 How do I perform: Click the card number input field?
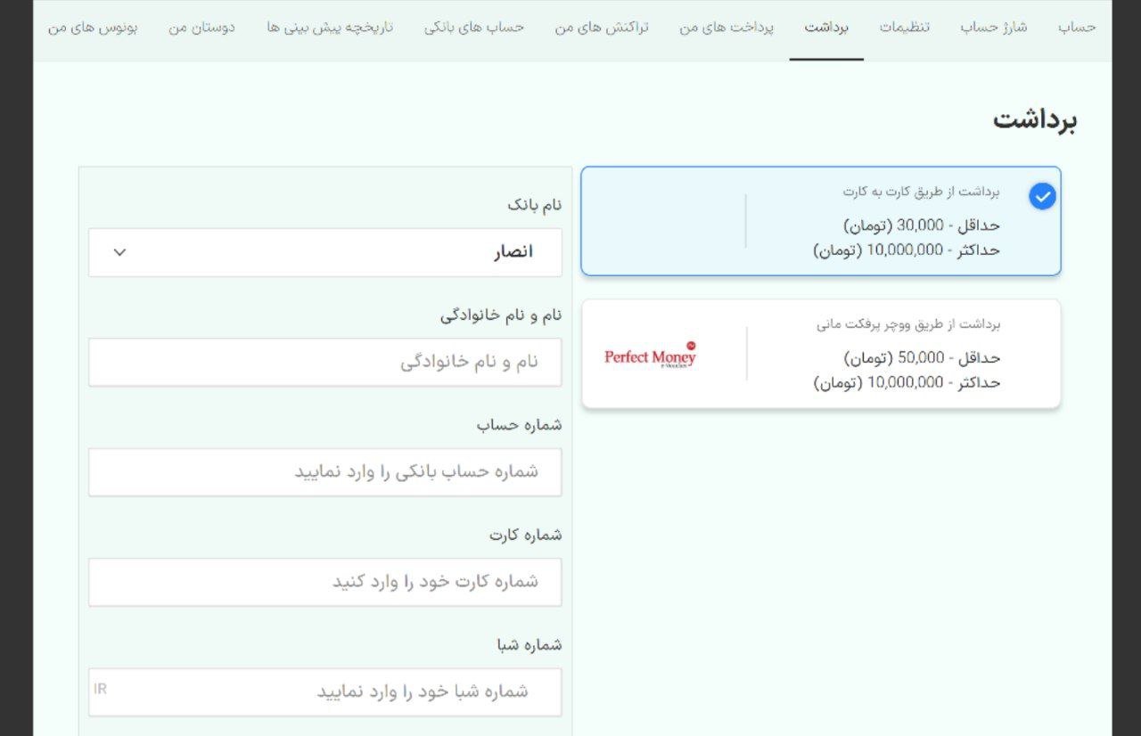pos(324,582)
